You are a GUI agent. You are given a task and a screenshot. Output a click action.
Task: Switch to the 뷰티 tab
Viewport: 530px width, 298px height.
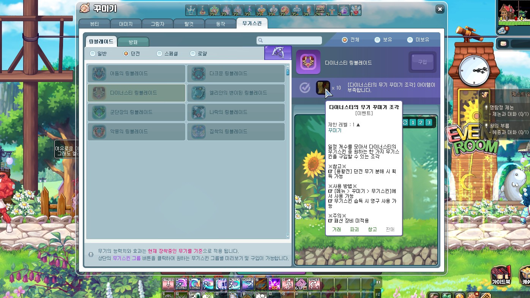pyautogui.click(x=94, y=24)
